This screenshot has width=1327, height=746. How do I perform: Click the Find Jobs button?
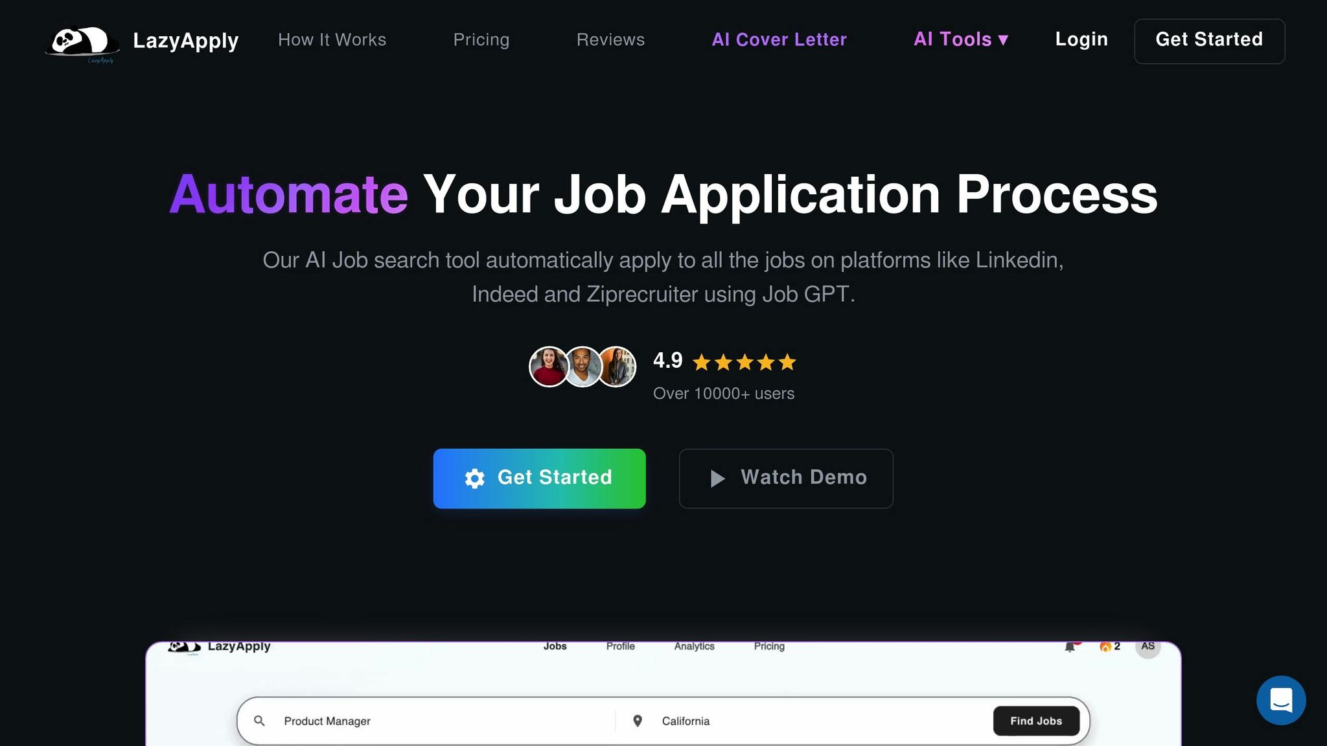tap(1036, 721)
